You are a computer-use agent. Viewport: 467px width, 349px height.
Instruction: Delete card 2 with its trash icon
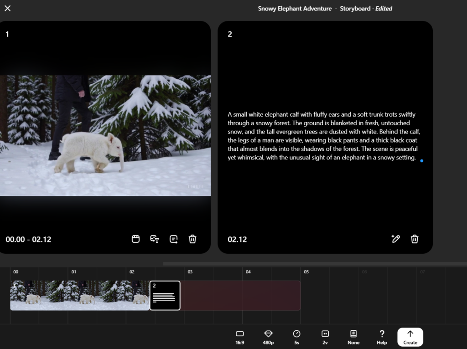(x=415, y=239)
